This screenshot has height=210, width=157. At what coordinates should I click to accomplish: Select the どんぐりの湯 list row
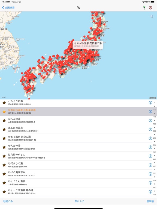[x=76, y=103]
